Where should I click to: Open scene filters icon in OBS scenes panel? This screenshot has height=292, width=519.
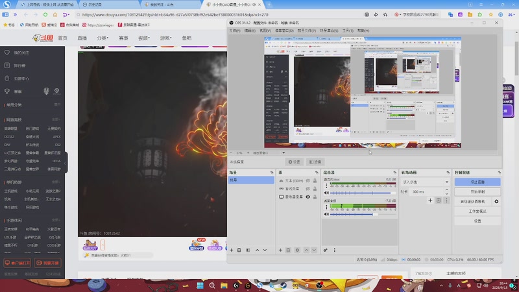pos(248,250)
